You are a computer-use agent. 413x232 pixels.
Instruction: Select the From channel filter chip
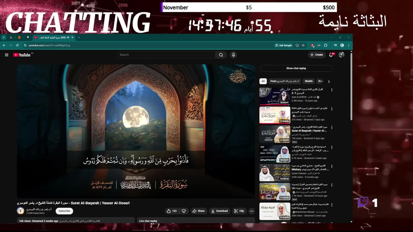pos(285,81)
